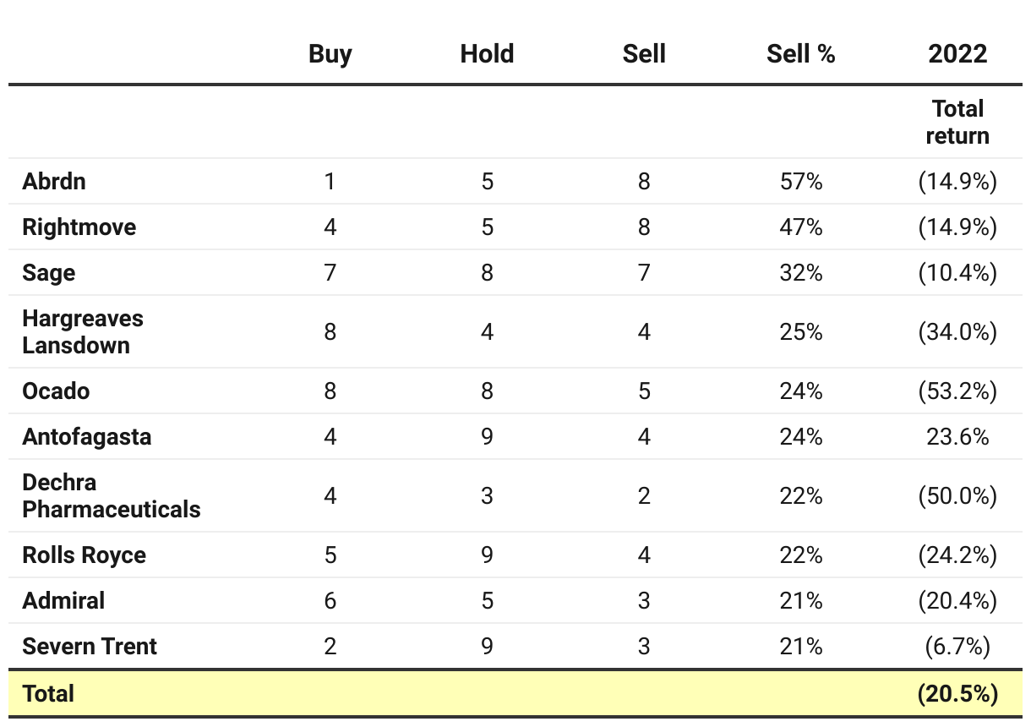Click the 2022 column header
Viewport: 1031px width, 727px height.
click(957, 54)
